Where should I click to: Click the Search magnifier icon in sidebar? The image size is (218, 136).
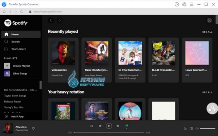point(6,41)
